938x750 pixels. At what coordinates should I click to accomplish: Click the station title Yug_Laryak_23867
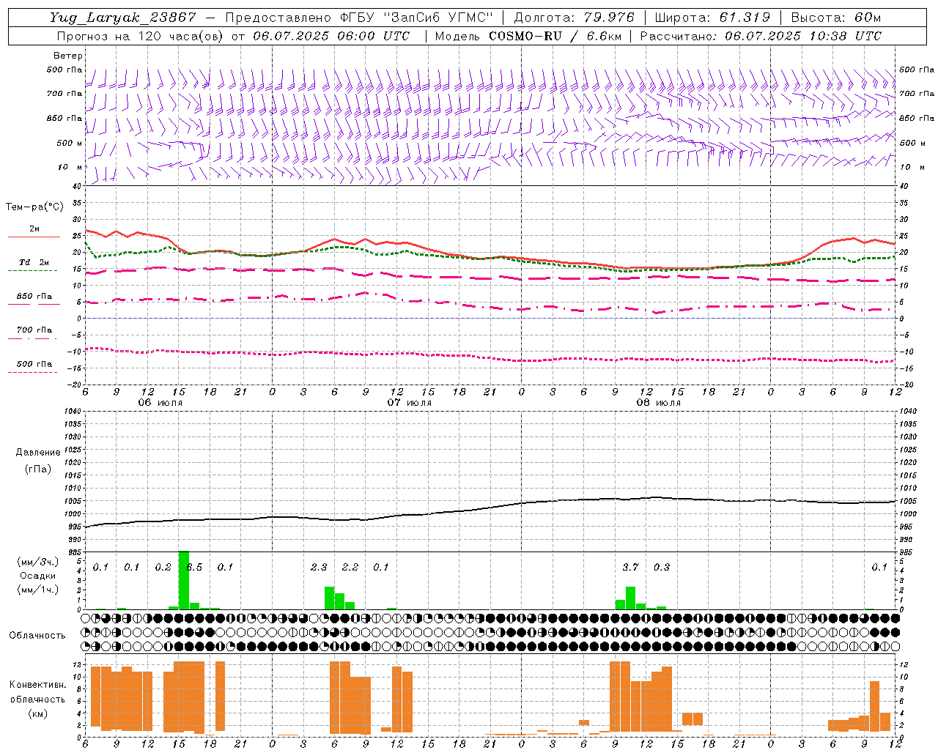point(123,18)
